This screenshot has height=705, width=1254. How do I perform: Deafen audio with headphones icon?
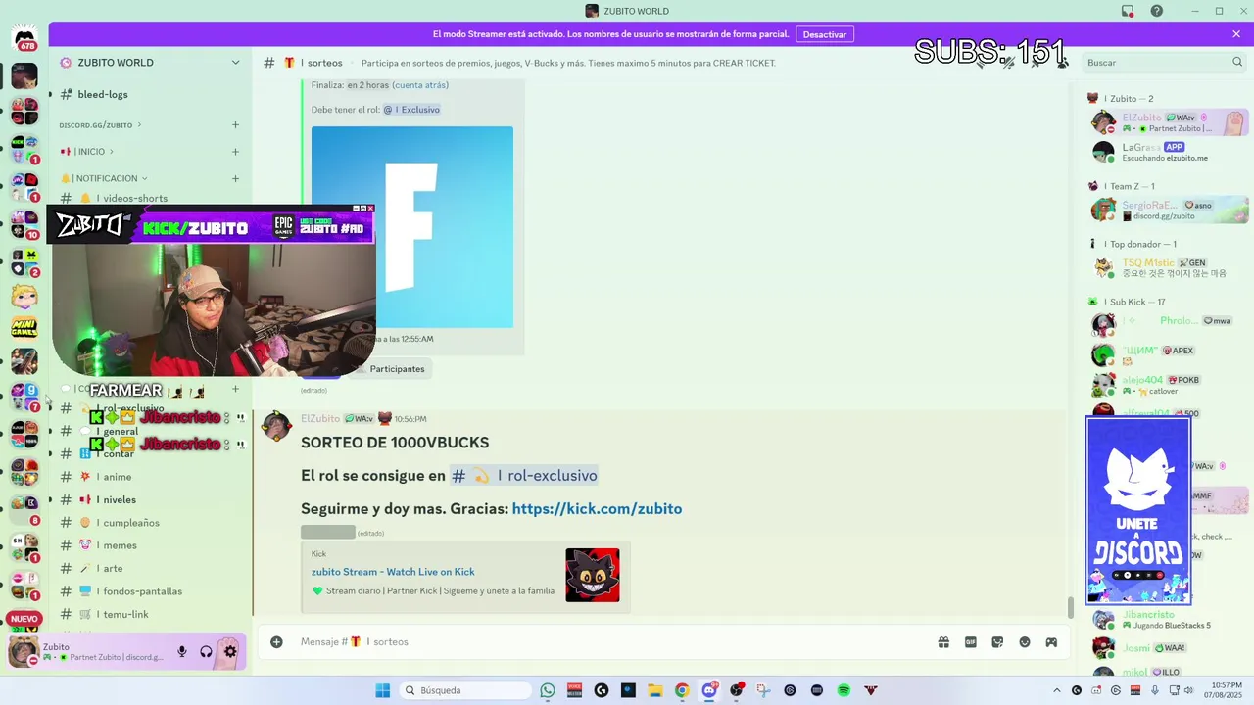(x=206, y=651)
